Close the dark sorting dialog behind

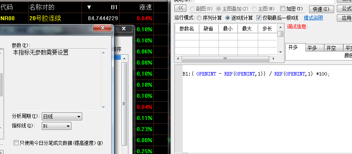coord(124,29)
